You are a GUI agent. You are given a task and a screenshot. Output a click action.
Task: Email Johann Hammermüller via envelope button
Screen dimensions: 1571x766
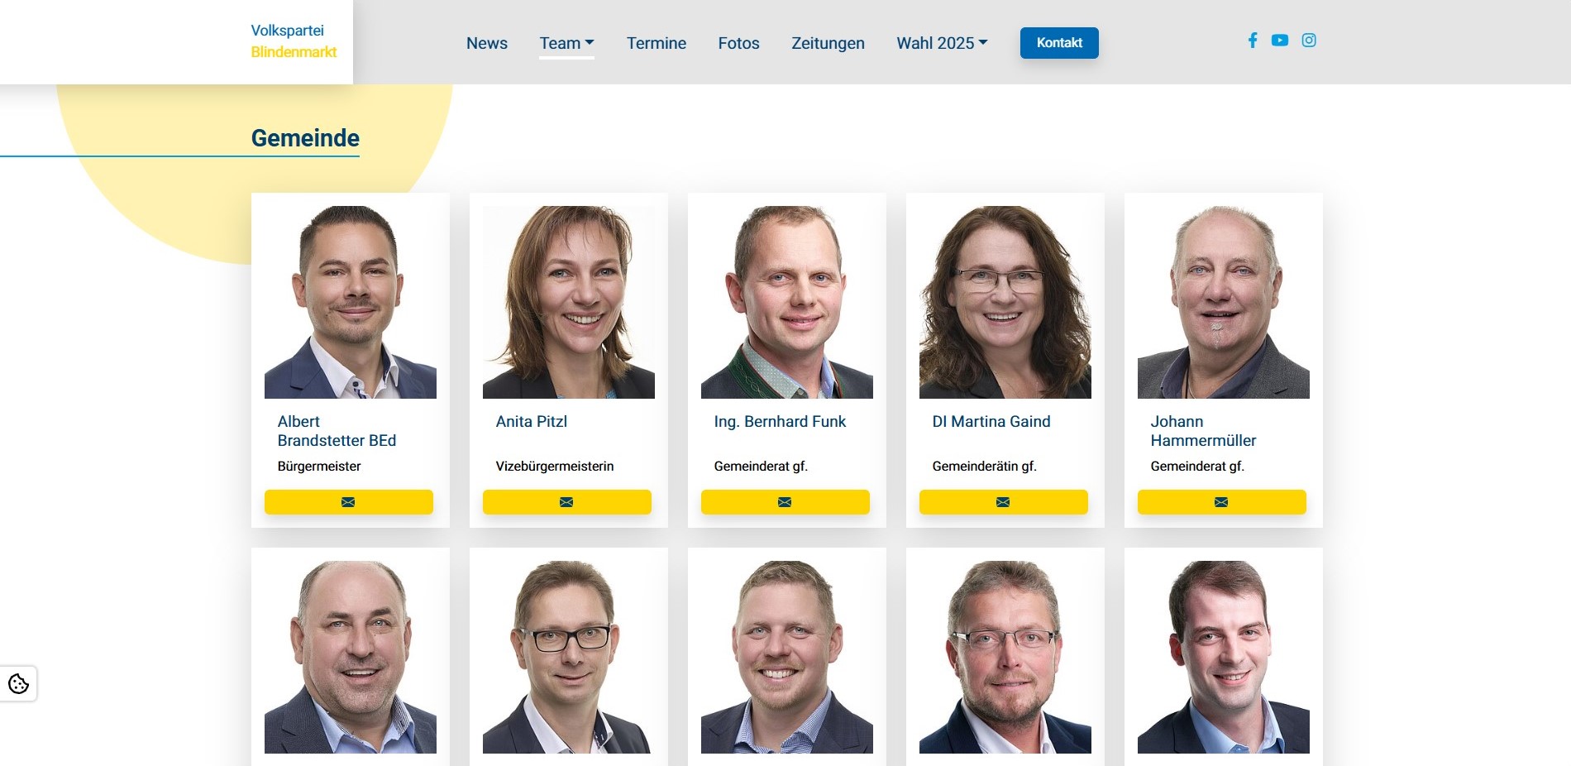(x=1222, y=502)
